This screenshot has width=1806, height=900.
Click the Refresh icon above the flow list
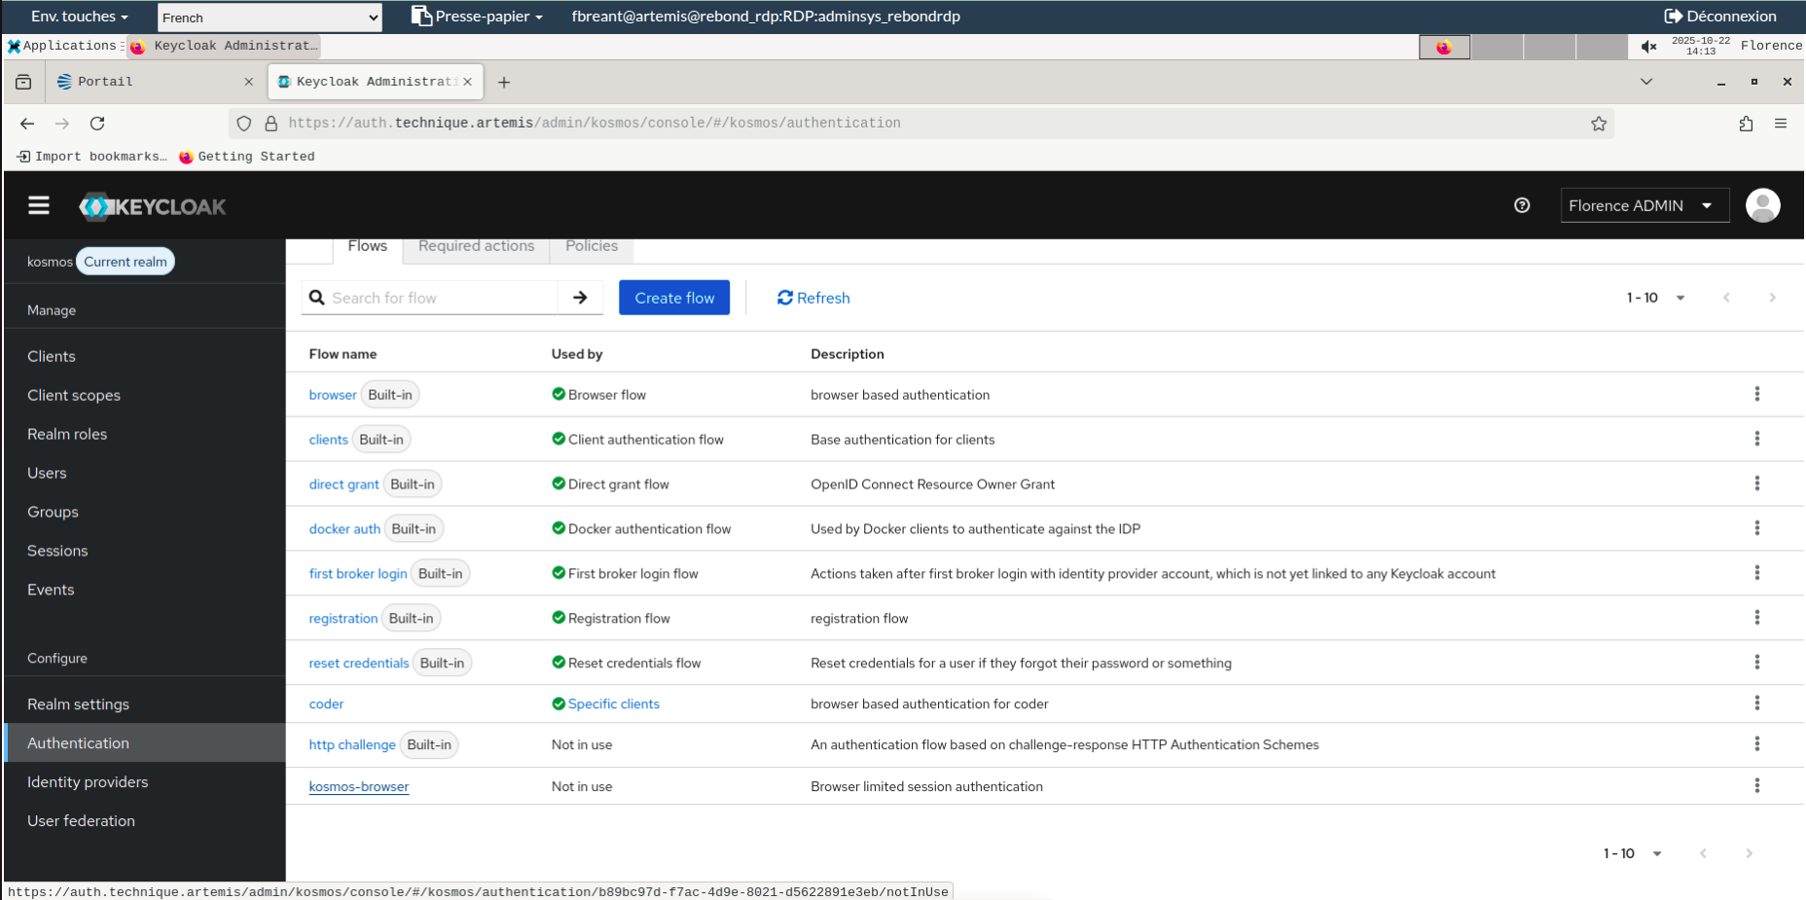pyautogui.click(x=785, y=298)
